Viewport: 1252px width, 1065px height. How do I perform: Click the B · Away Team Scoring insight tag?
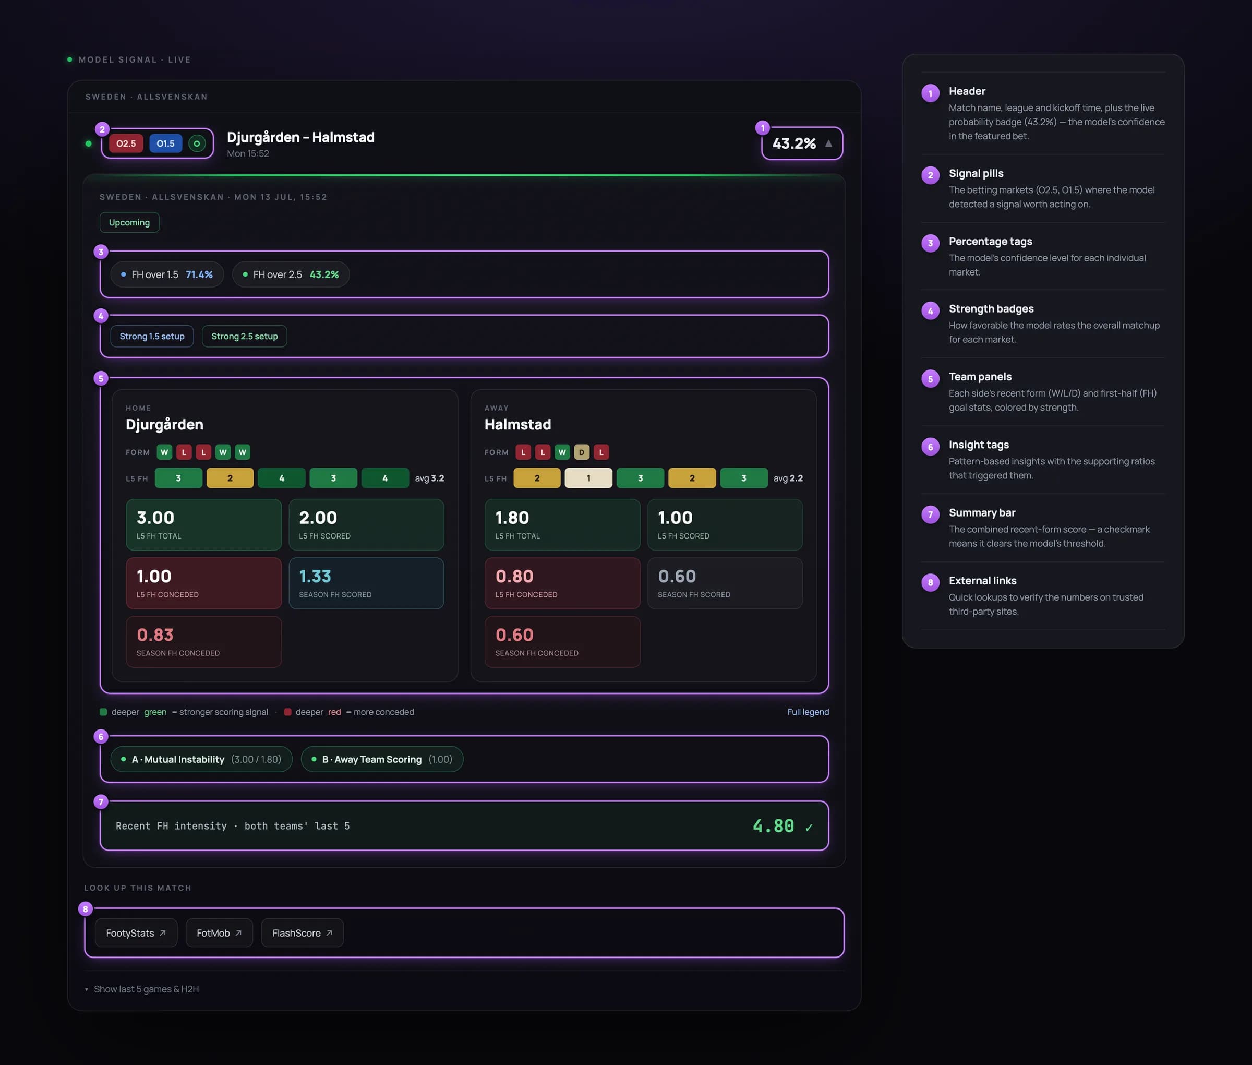tap(382, 759)
